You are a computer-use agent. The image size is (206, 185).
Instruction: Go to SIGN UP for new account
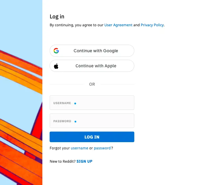click(x=84, y=161)
